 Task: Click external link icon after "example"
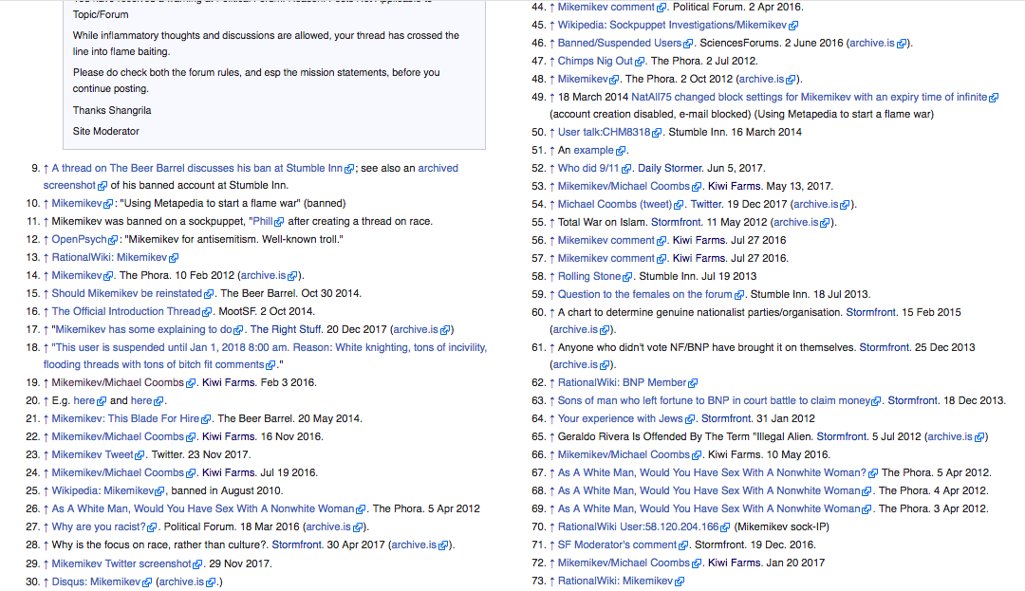click(621, 151)
